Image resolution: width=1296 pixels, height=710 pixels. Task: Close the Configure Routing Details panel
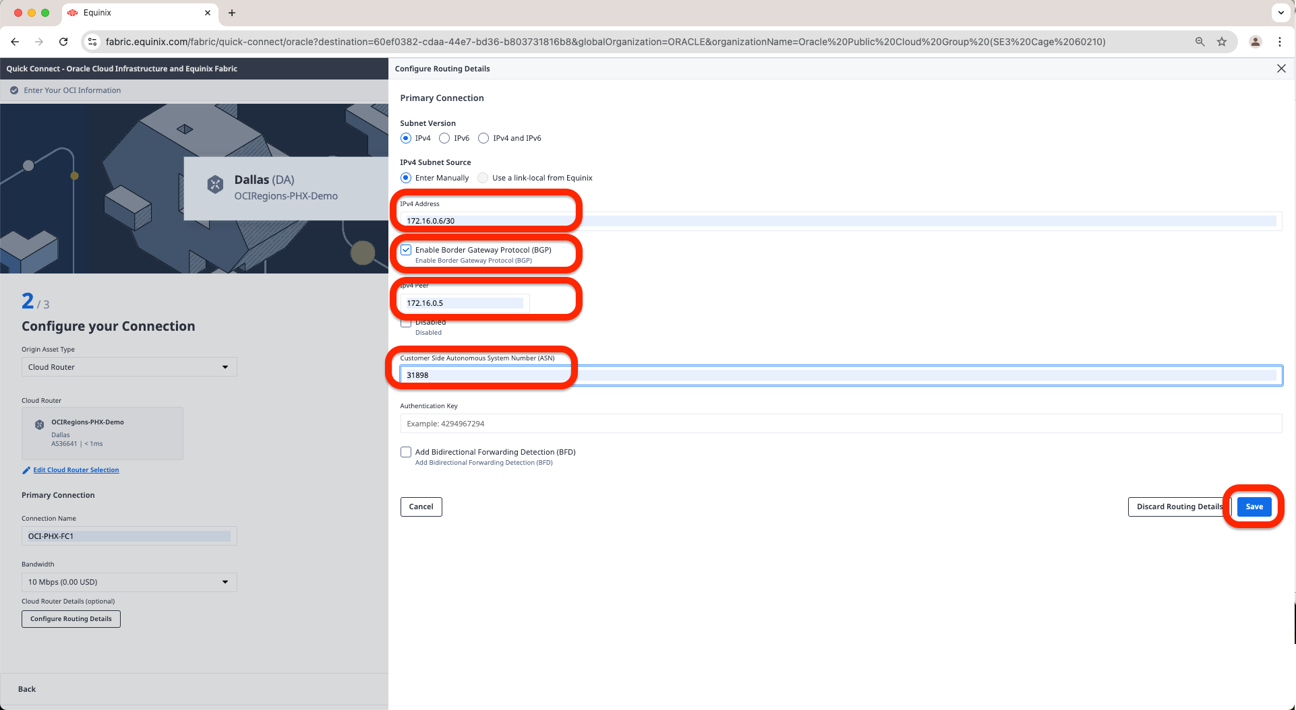tap(1281, 69)
